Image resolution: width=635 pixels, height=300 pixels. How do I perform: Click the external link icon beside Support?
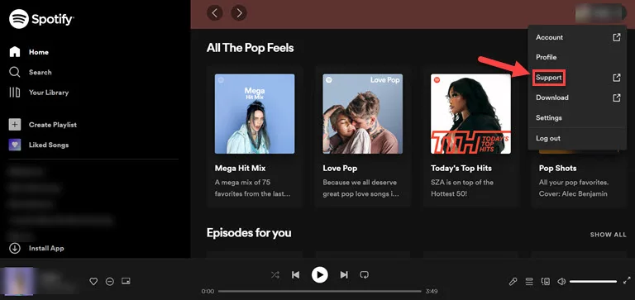pos(616,78)
